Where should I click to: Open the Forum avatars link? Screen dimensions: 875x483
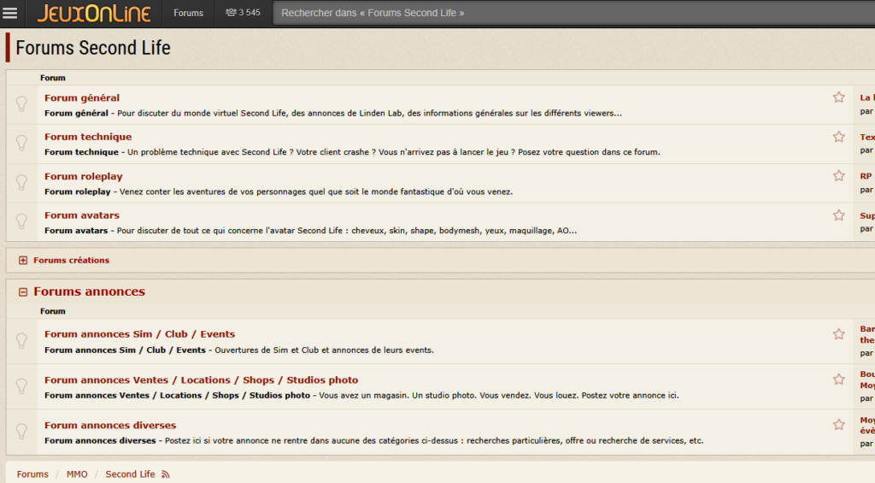point(82,215)
